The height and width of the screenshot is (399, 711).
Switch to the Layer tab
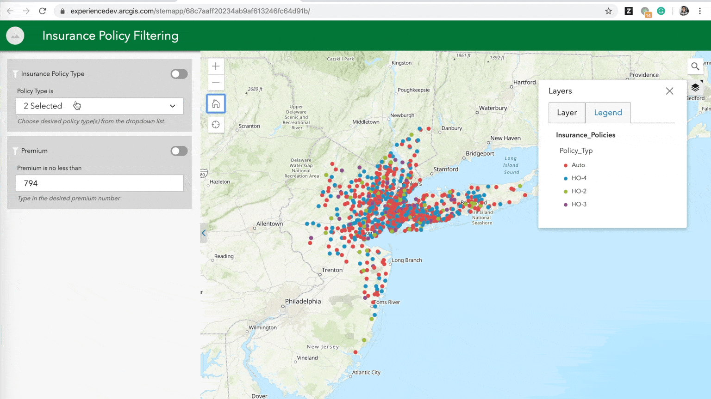[567, 113]
